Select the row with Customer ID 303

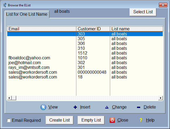(85, 34)
